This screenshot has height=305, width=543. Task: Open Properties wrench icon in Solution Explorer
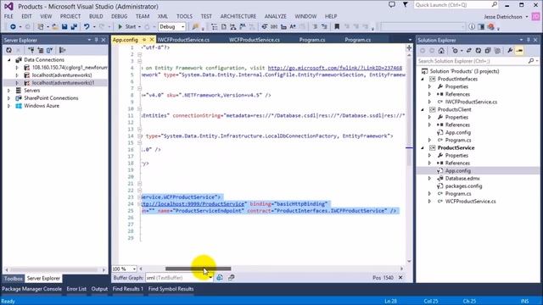(510, 51)
